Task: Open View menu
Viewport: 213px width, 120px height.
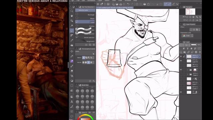Action: tap(114, 1)
